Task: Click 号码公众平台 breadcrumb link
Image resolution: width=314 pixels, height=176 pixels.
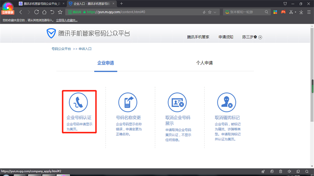Action: (x=61, y=49)
